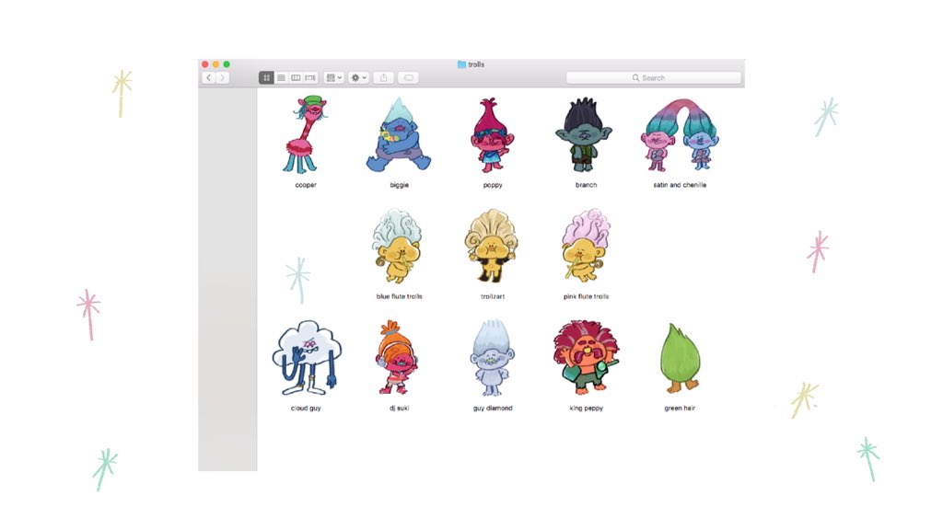Open the gear action menu
This screenshot has width=943, height=530.
coord(358,77)
